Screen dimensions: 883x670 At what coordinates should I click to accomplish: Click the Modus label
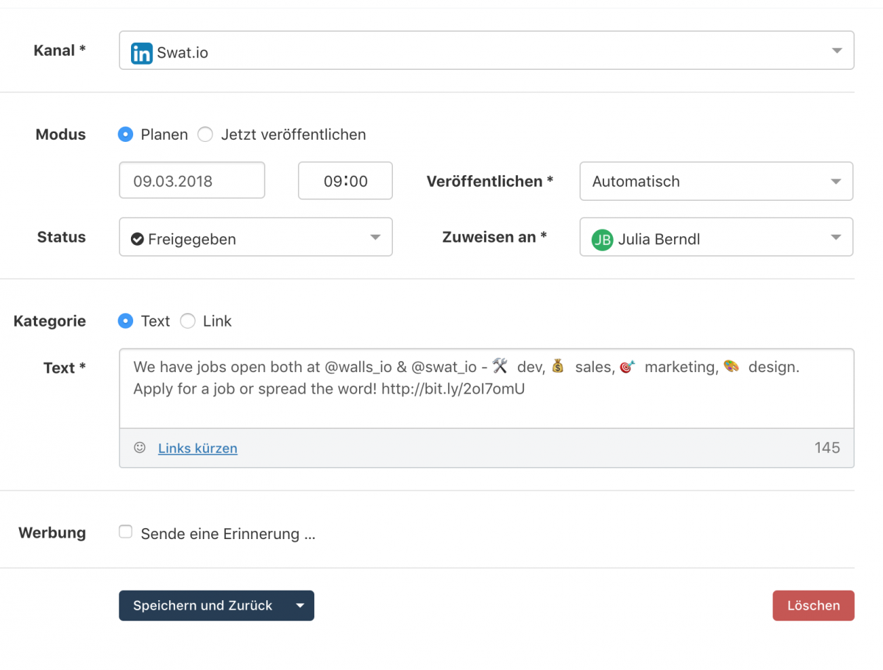(60, 135)
